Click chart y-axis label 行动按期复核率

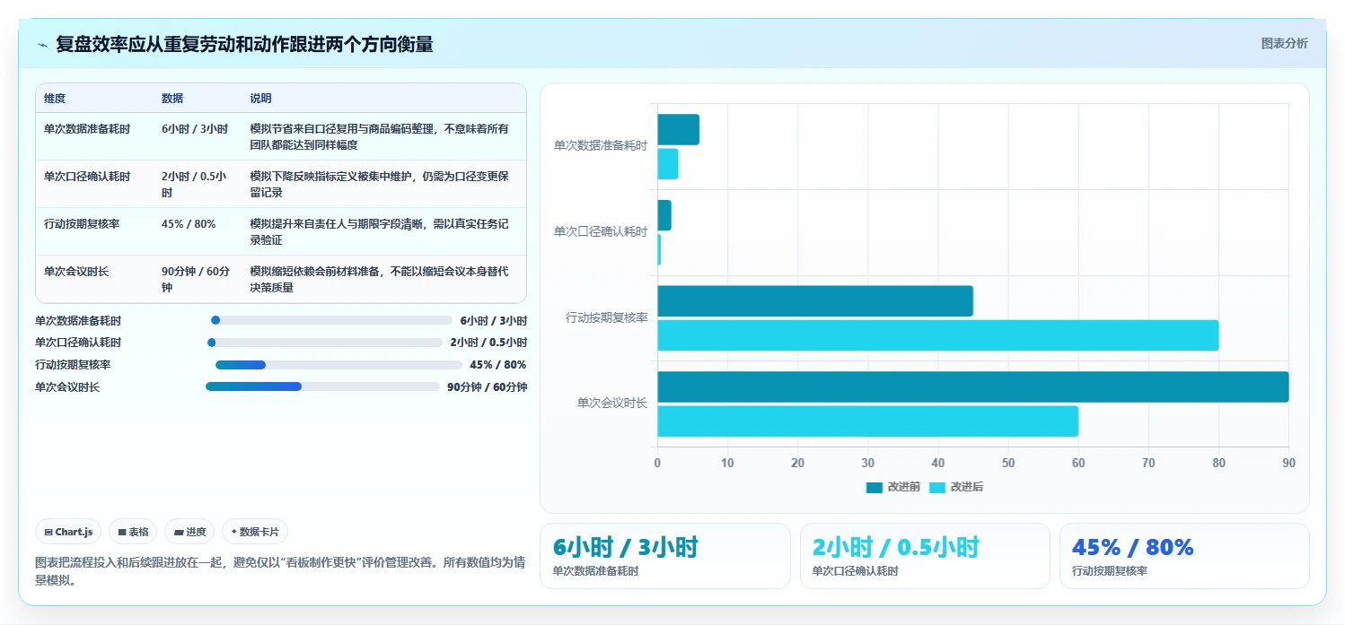click(606, 317)
